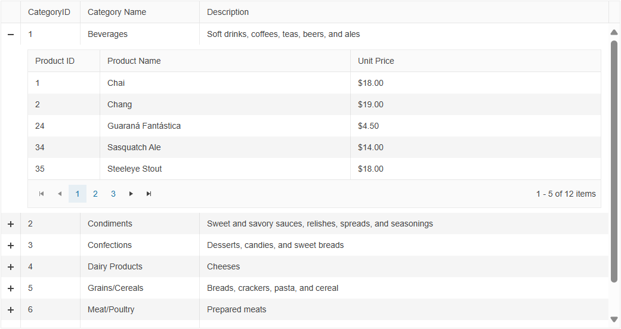Go to next products page
Image resolution: width=621 pixels, height=329 pixels.
131,194
